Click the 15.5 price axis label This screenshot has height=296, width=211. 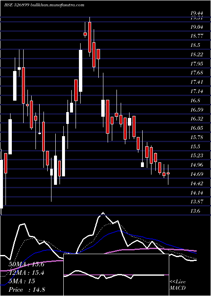pyautogui.click(x=195, y=146)
